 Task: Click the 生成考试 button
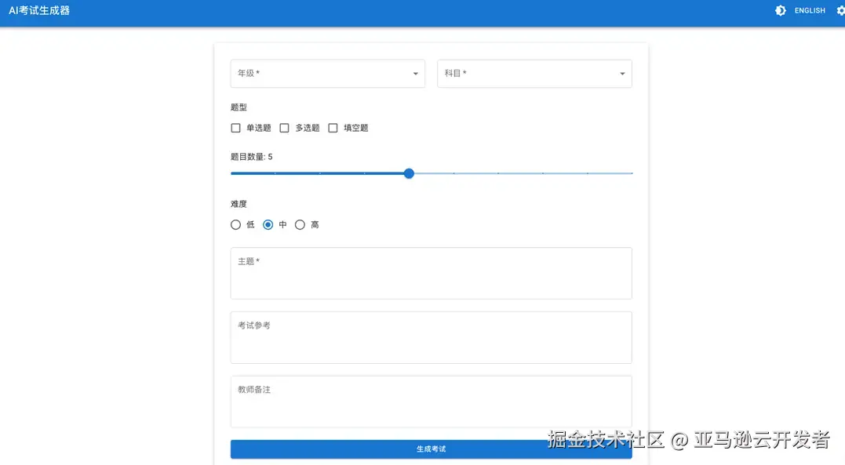coord(431,449)
